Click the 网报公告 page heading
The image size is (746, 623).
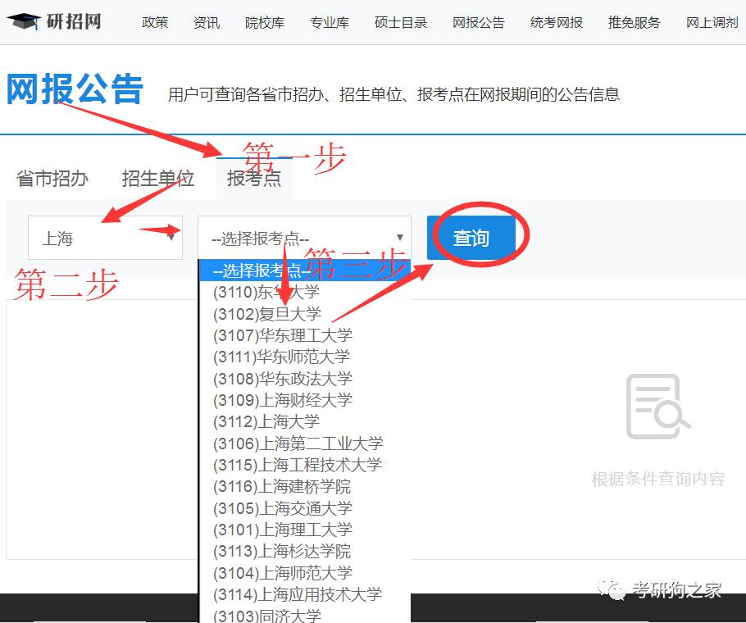(75, 89)
